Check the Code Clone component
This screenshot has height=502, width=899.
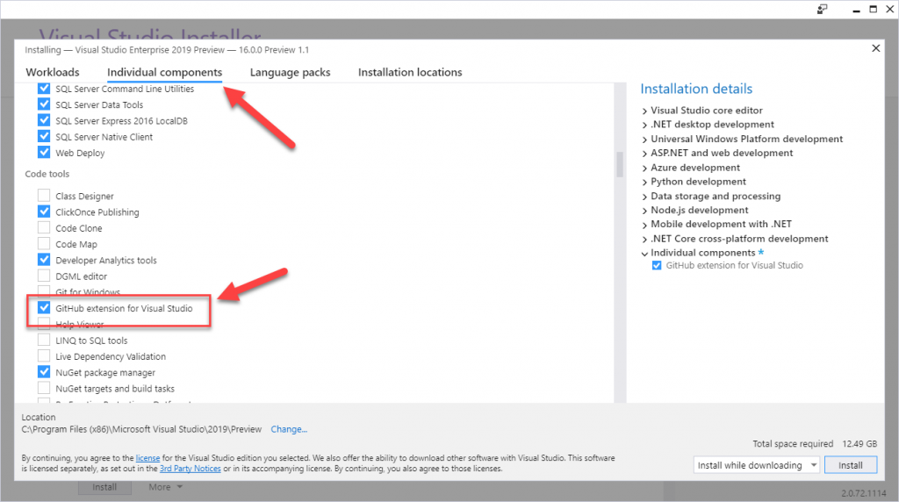tap(44, 227)
